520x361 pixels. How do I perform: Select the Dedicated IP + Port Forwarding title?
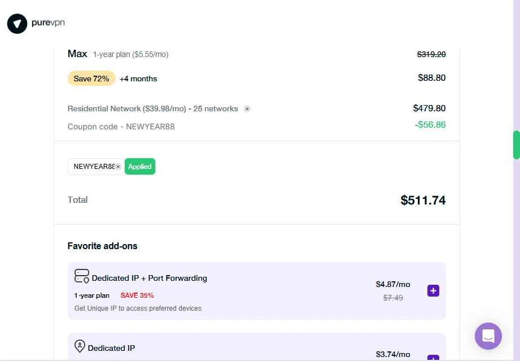click(149, 278)
